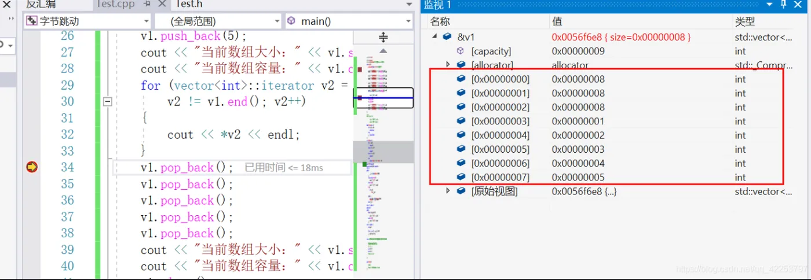The image size is (811, 280).
Task: Select the [allocator] row name
Action: pyautogui.click(x=492, y=65)
